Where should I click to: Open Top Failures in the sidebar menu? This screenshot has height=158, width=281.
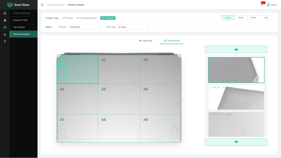tap(19, 27)
